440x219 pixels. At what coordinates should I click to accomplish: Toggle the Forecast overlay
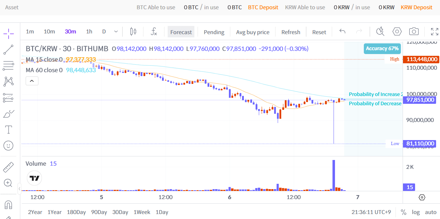pos(181,32)
